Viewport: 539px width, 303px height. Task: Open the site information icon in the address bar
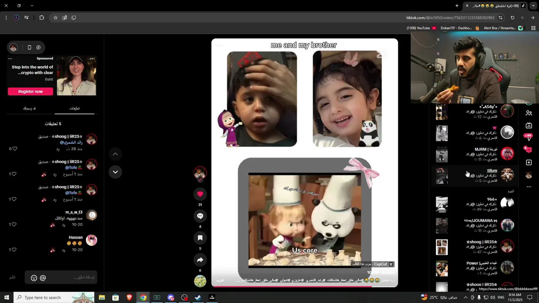click(500, 18)
